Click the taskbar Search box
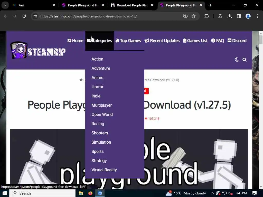The width and height of the screenshot is (263, 197). pos(42,193)
